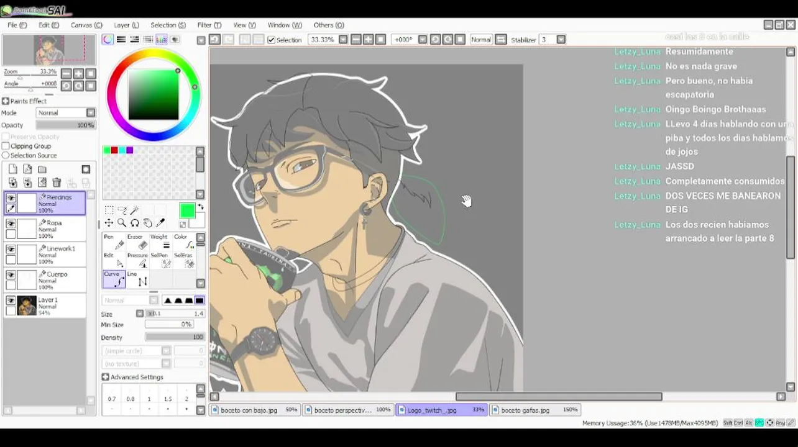
Task: Select the Weight tool
Action: (159, 242)
